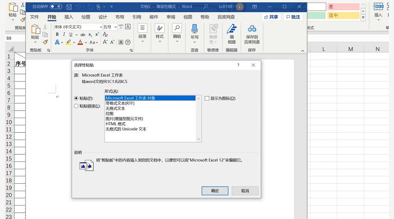Click Save to Baidu Netdisk (保存到百度网盘) icon
Screen dimensions: 394x219
pyautogui.click(x=252, y=29)
